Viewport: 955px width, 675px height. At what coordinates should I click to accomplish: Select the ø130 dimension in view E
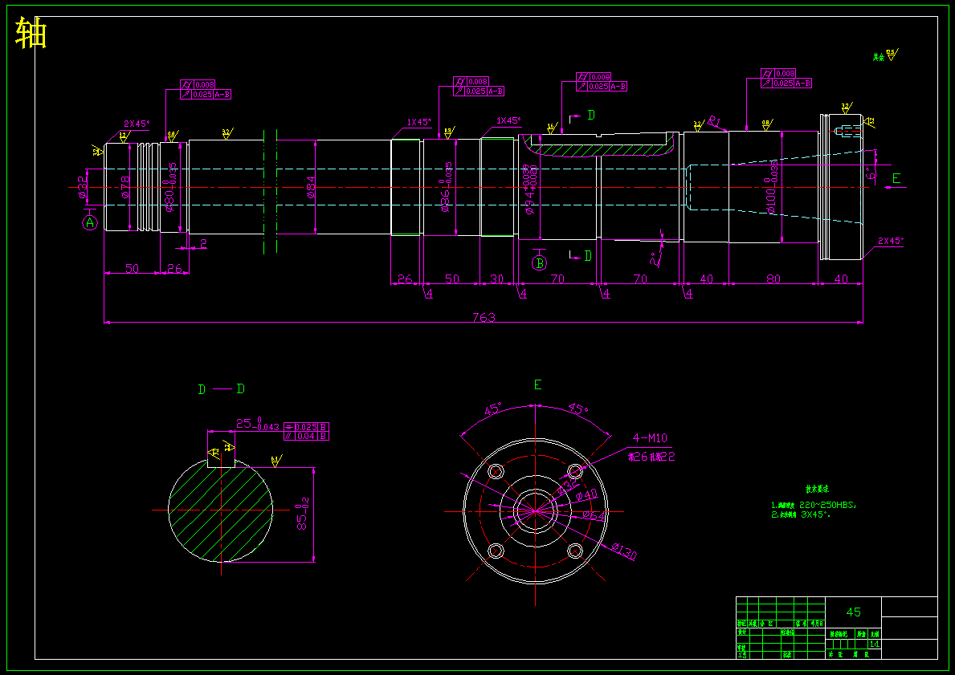(623, 551)
